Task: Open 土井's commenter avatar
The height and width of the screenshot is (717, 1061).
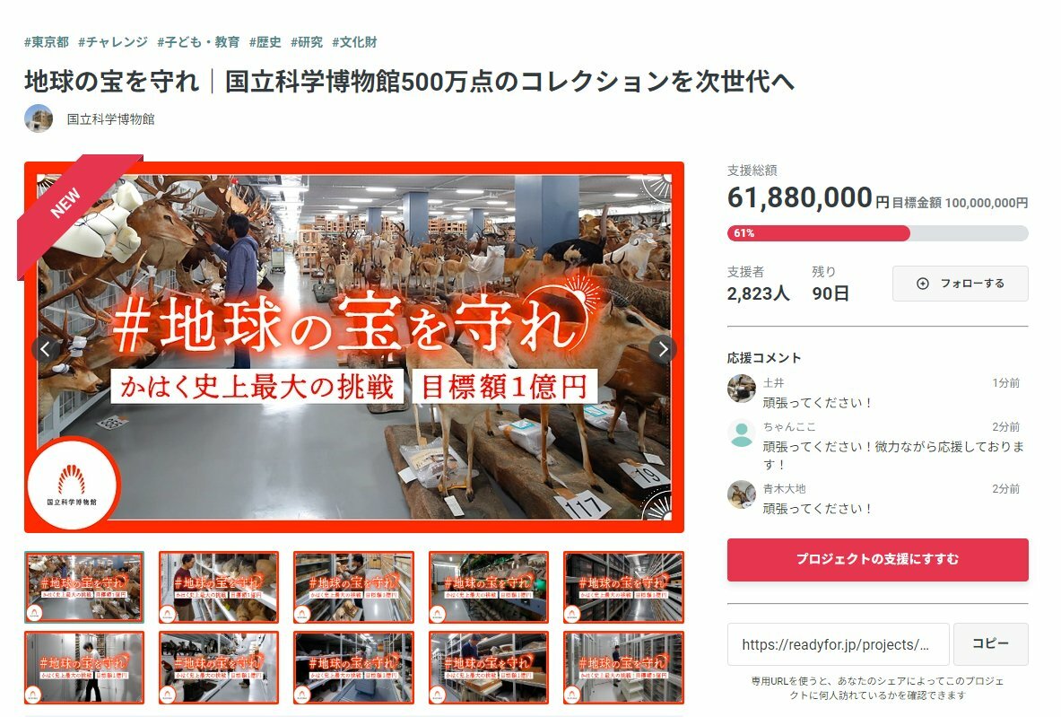Action: pyautogui.click(x=742, y=389)
